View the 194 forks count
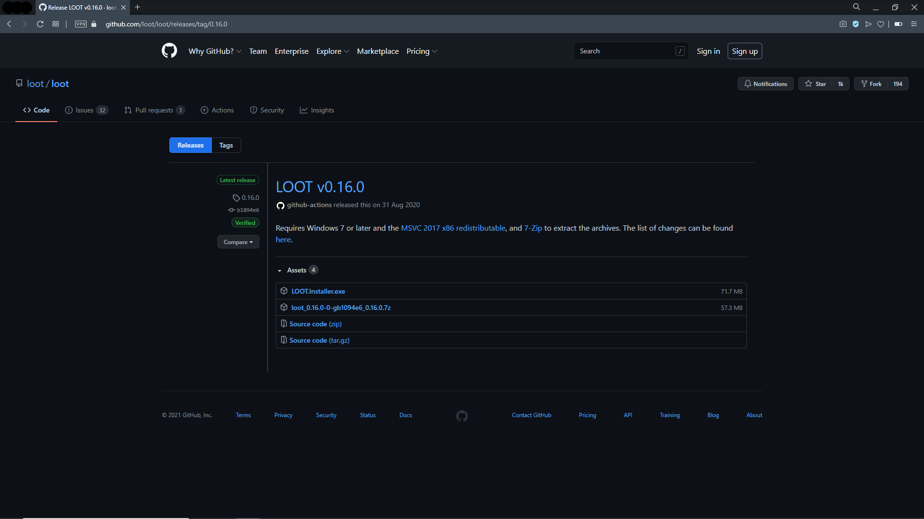924x519 pixels. (898, 84)
